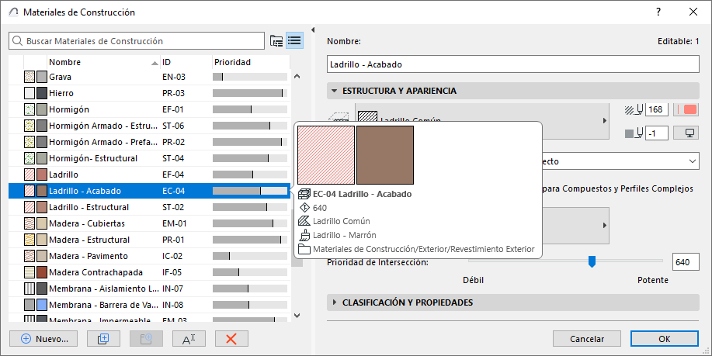Click ID cell EF-01
The image size is (712, 356).
(173, 109)
